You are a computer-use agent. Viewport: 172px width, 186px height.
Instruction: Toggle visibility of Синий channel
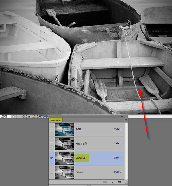pos(52,172)
